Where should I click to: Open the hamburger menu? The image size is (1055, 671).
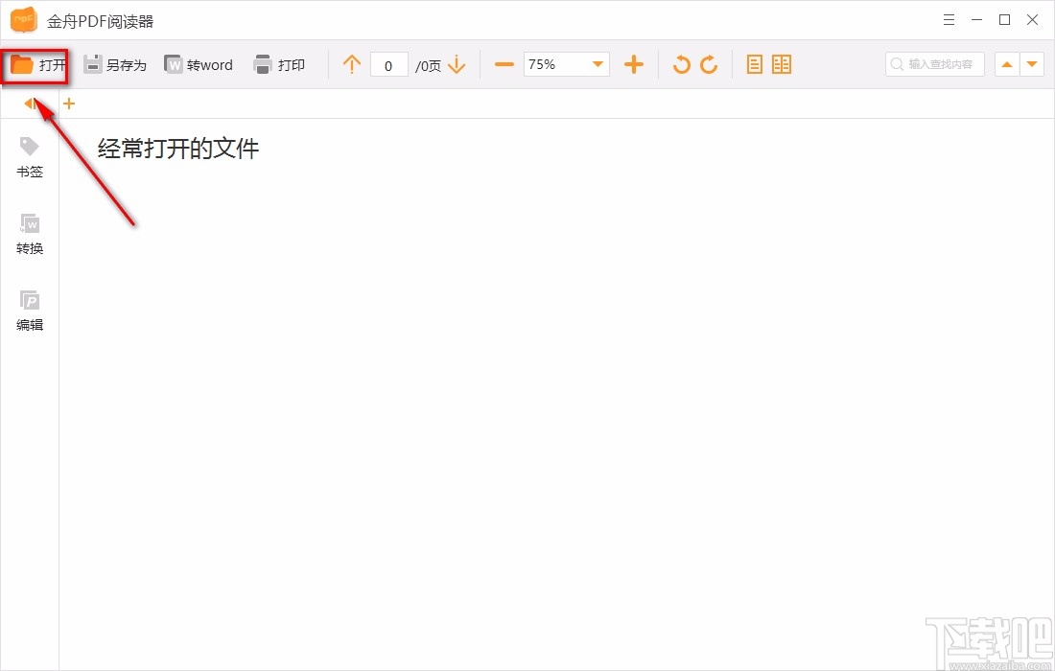[x=949, y=19]
